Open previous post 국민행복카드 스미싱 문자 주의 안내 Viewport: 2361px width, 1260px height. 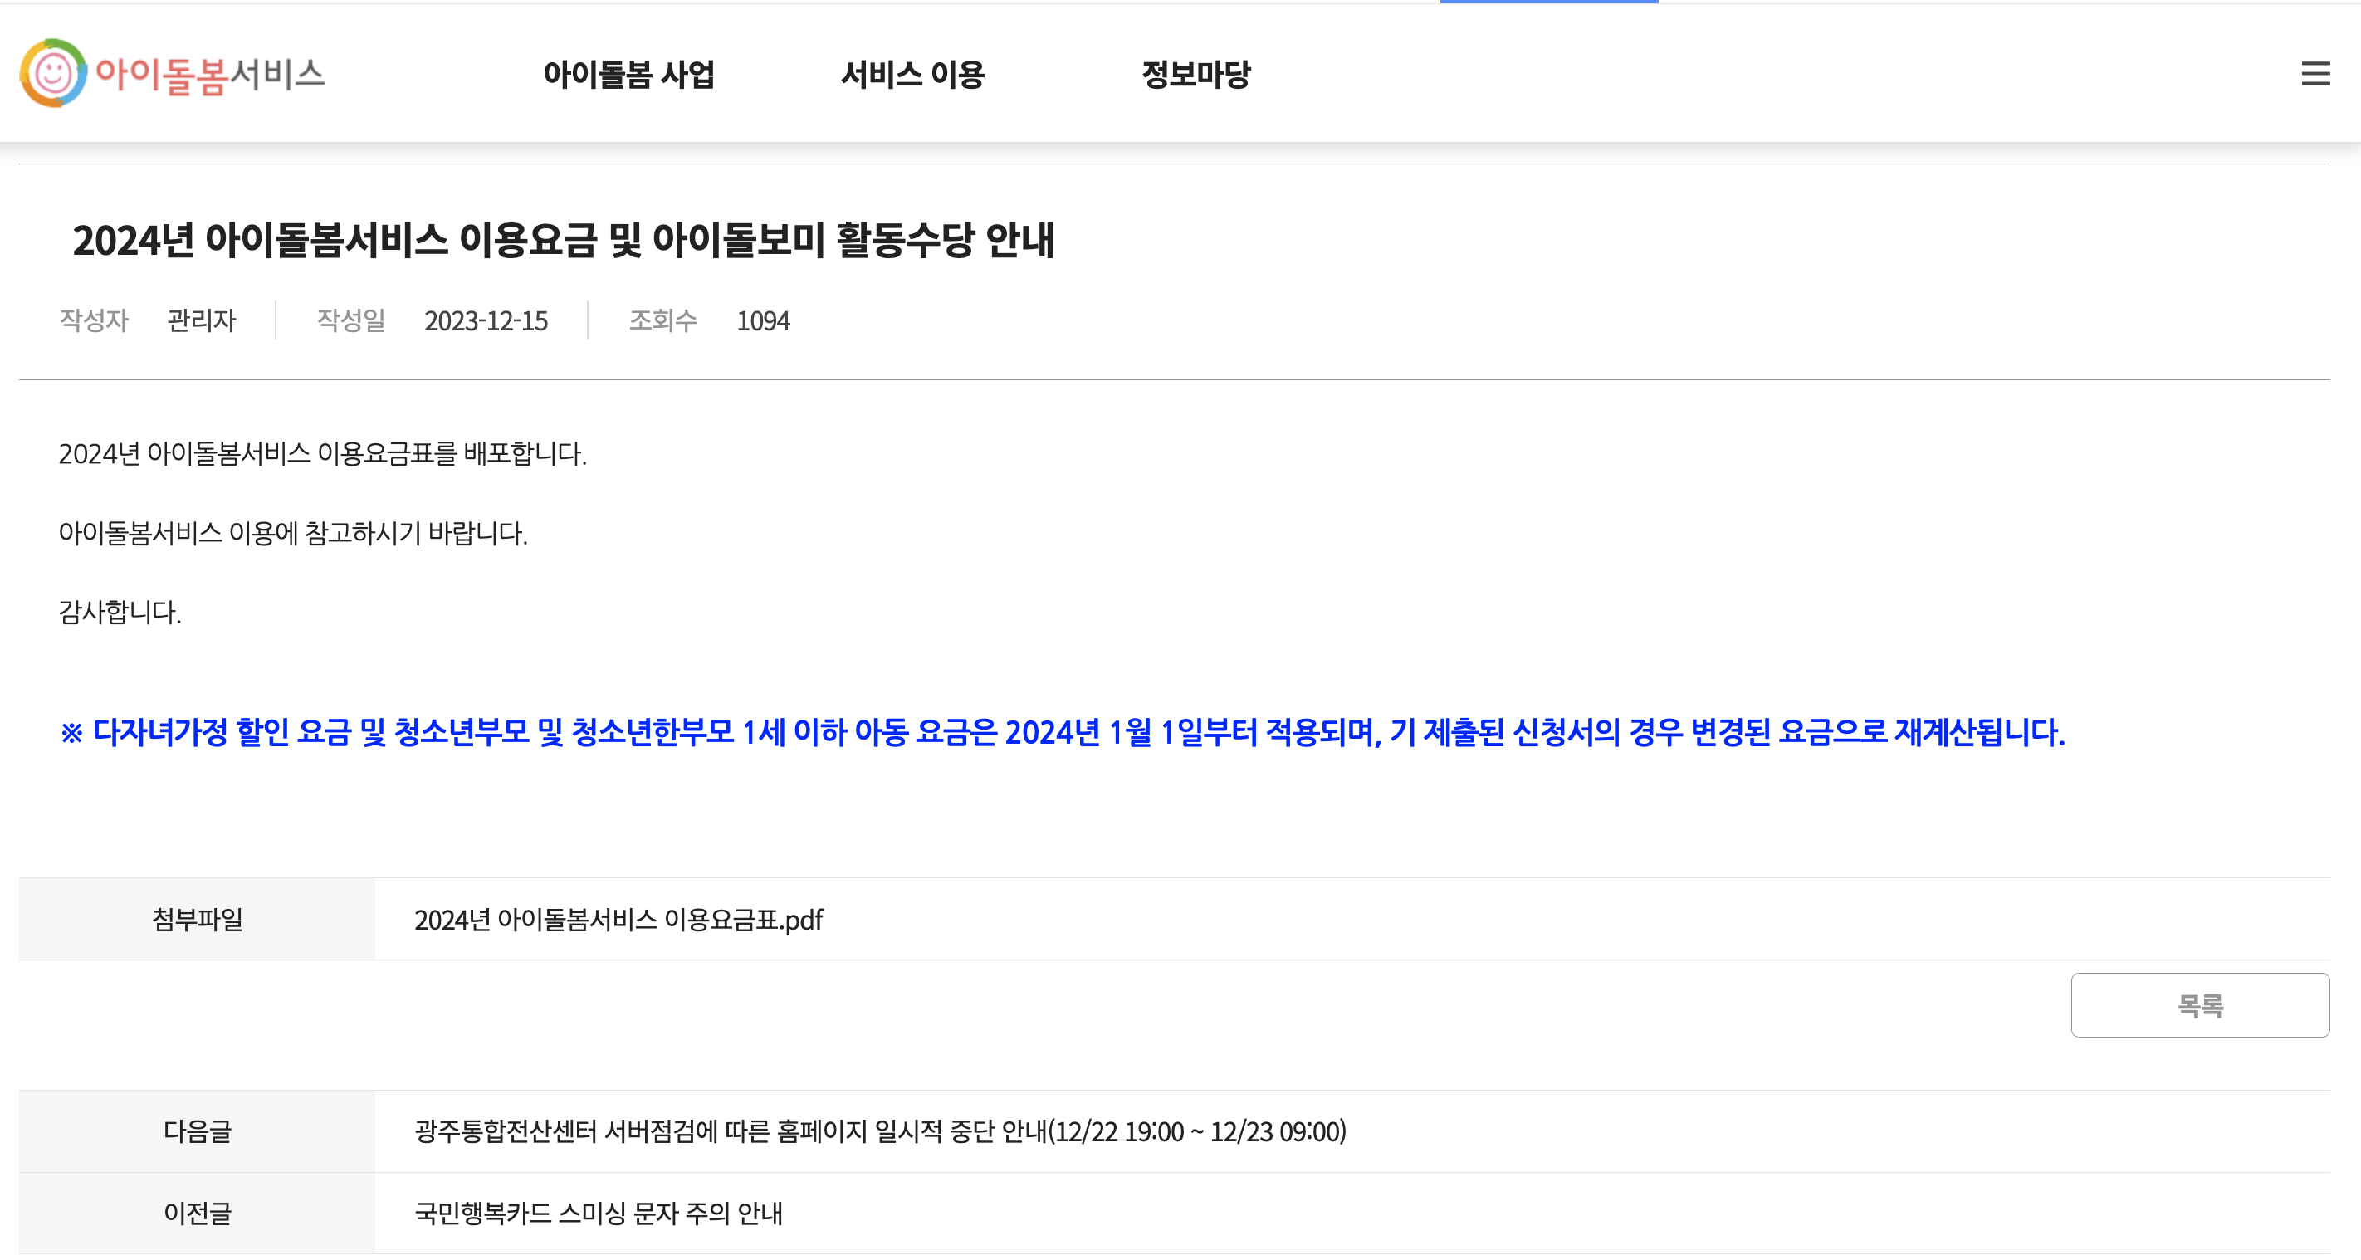[599, 1214]
